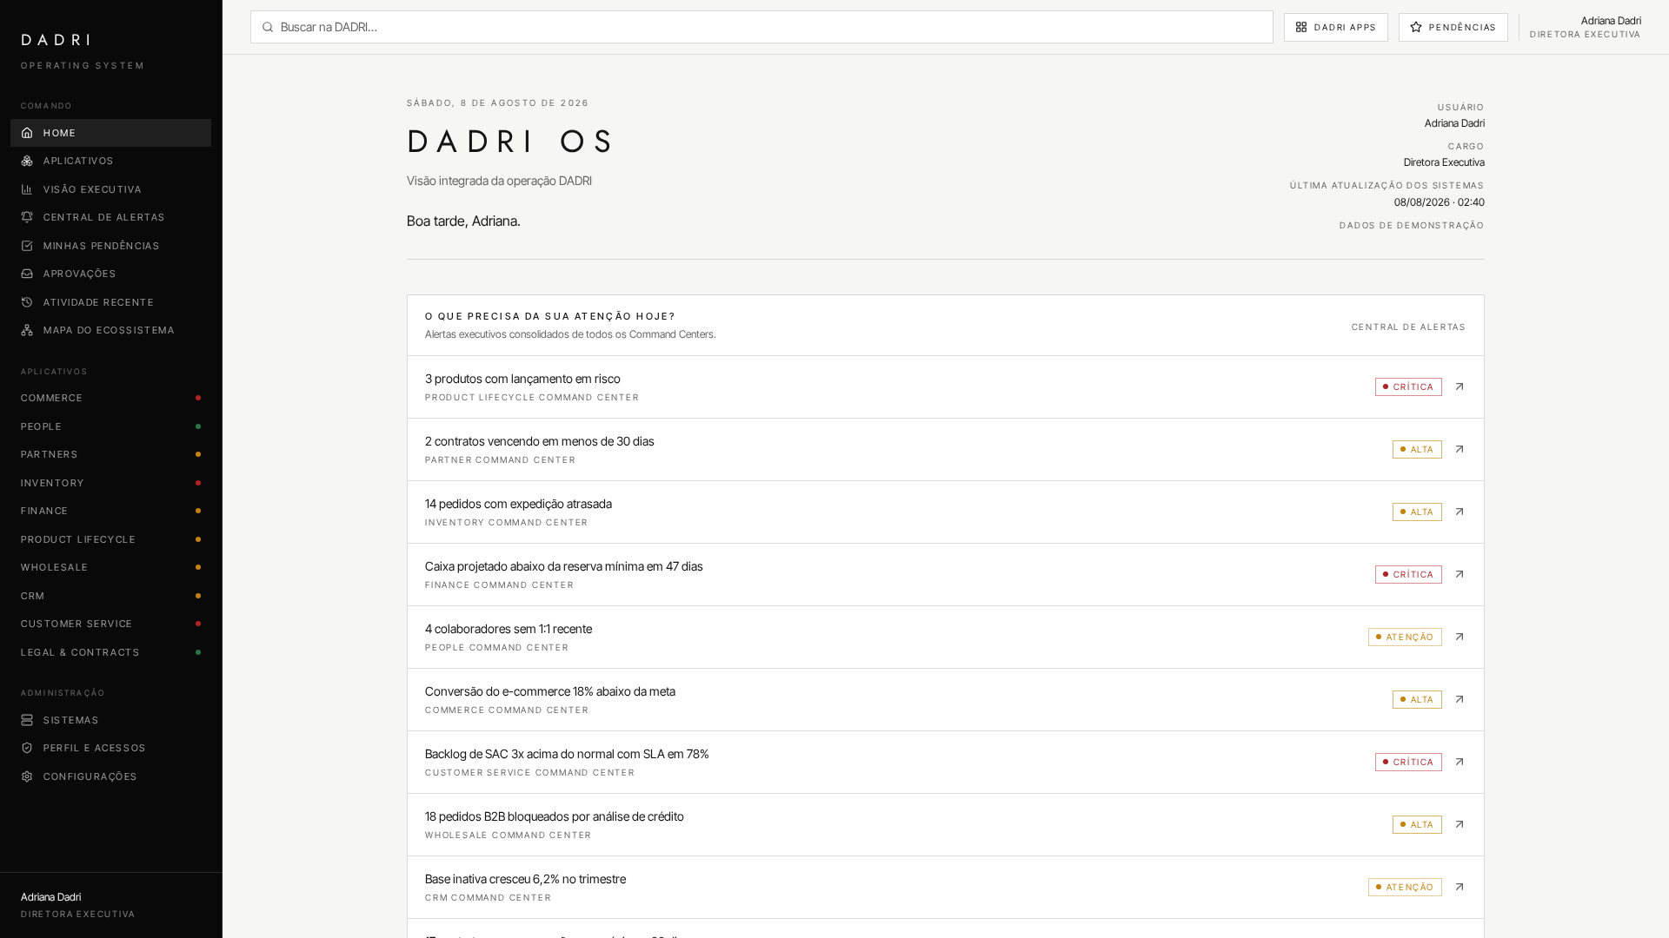Select Product Lifecycle in sidebar
Image resolution: width=1669 pixels, height=938 pixels.
coord(110,539)
